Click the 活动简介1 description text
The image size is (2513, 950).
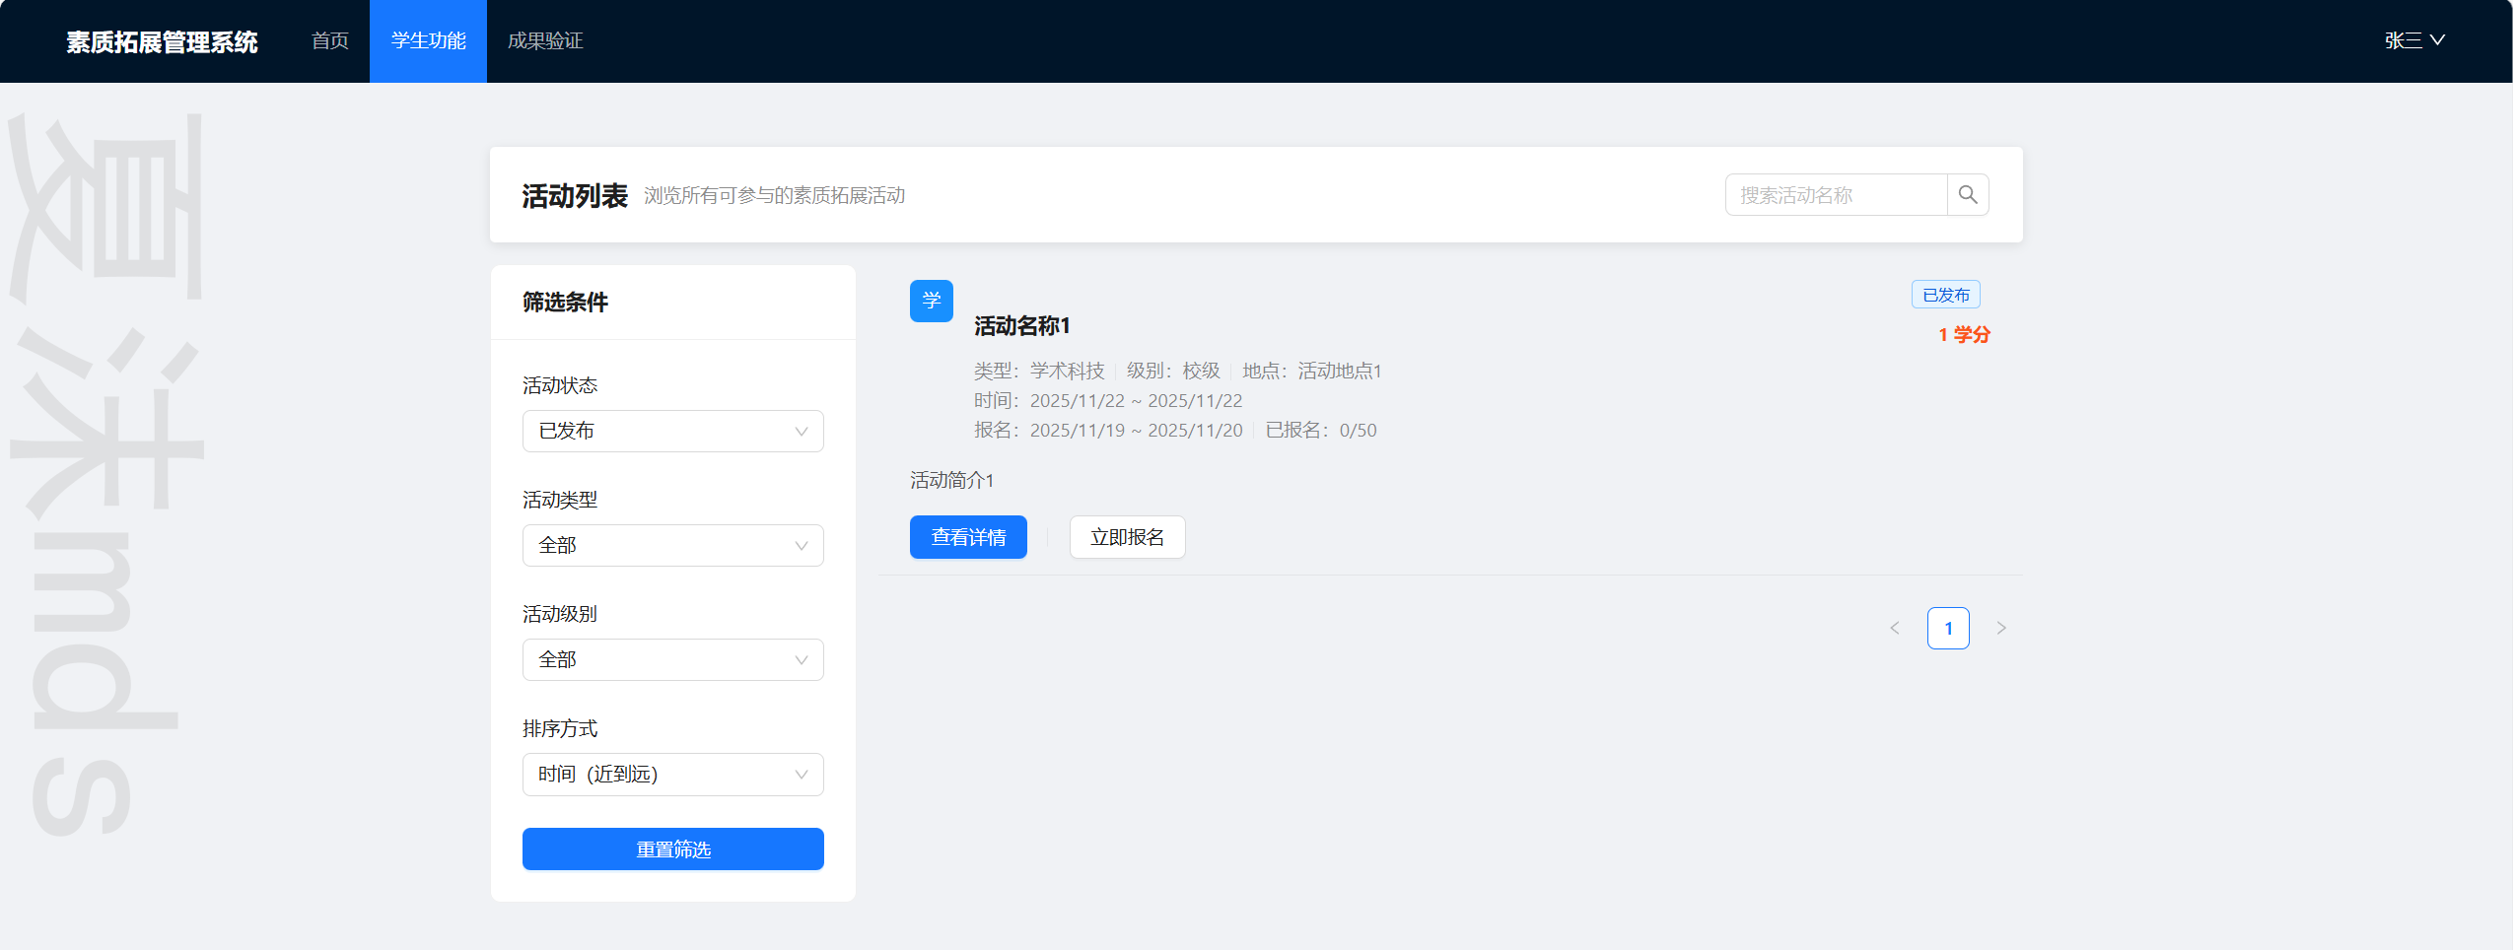[951, 480]
